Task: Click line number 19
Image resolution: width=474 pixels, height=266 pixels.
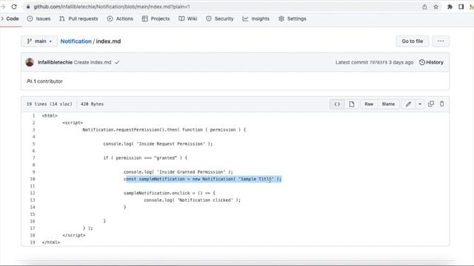Action: tap(33, 242)
